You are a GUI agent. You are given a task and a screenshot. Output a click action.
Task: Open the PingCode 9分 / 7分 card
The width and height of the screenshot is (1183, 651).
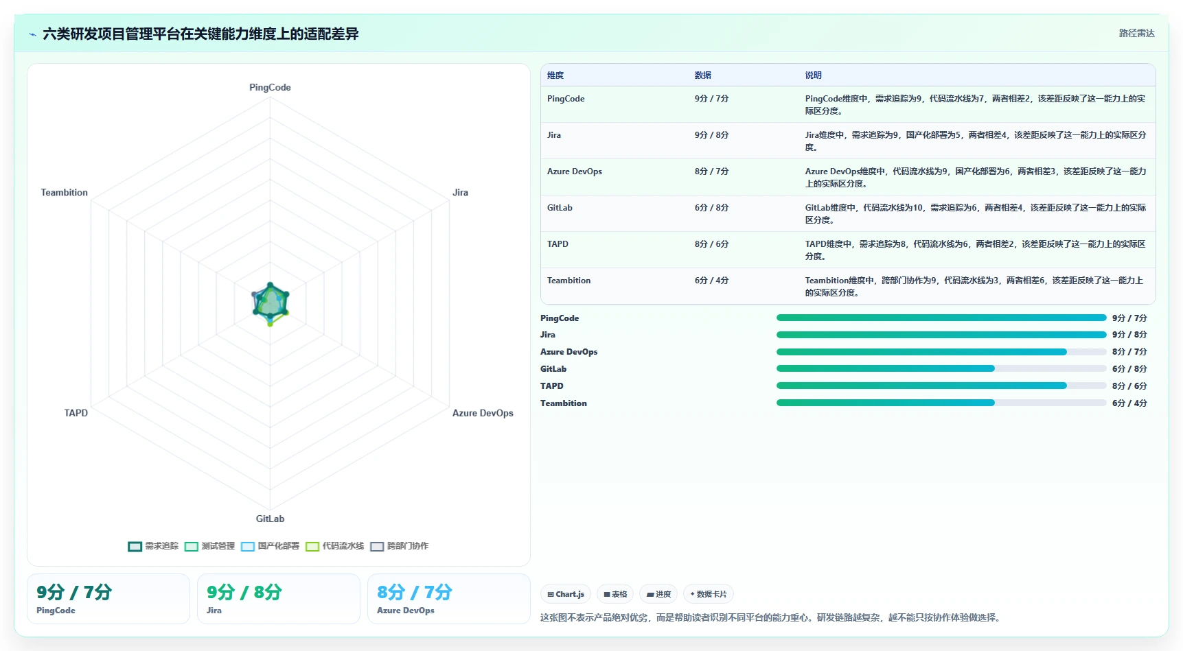pos(108,599)
